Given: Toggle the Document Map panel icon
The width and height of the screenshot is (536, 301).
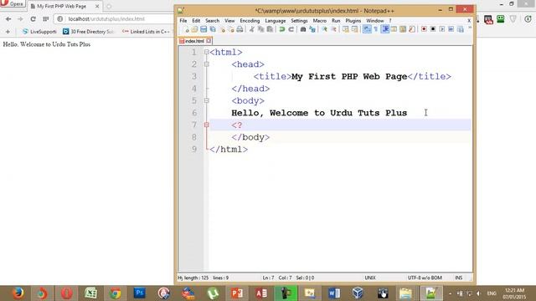Looking at the screenshot, I should [403, 29].
